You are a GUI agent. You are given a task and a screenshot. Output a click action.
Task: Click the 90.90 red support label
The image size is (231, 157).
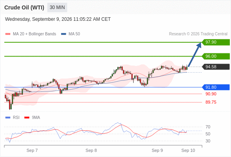[x=211, y=94]
